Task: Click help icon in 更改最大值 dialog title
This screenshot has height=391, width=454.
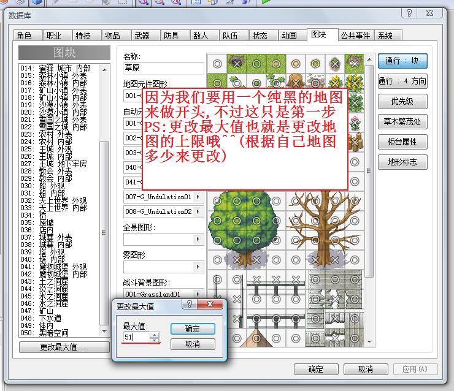Action: (x=190, y=304)
